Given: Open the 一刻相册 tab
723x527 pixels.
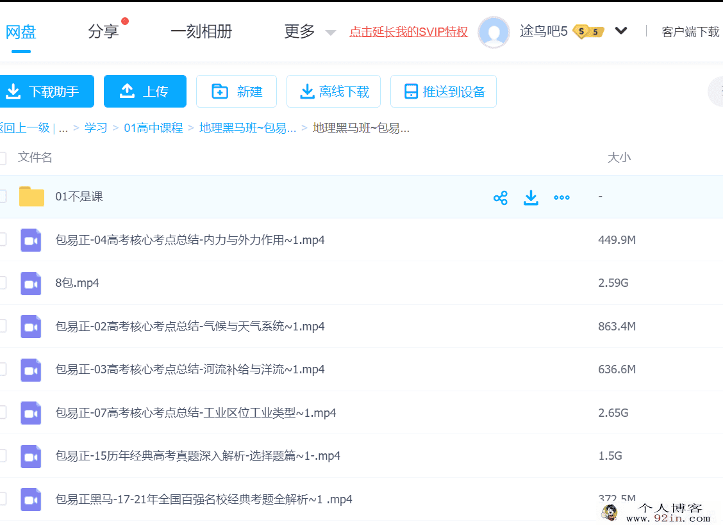Looking at the screenshot, I should click(201, 31).
